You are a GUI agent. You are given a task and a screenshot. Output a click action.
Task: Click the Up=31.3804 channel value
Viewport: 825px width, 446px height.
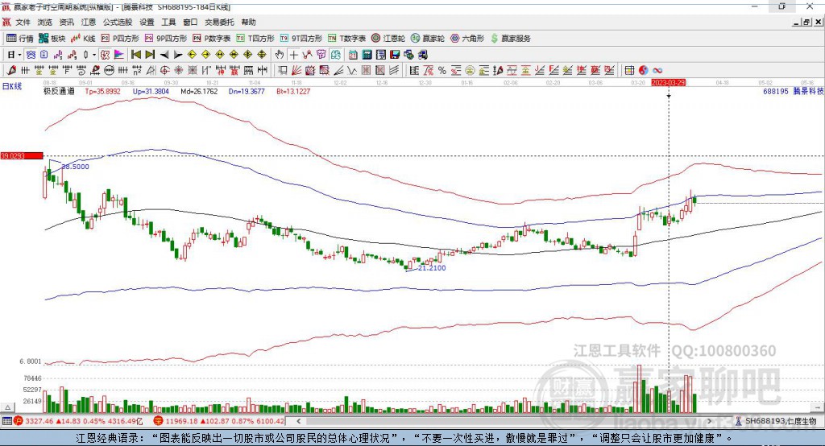click(x=151, y=91)
